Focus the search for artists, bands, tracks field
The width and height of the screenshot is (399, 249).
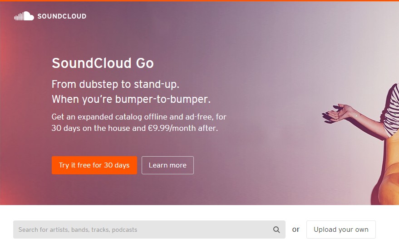pos(149,230)
